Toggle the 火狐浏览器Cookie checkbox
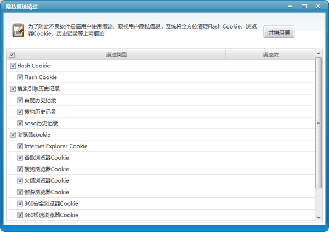 [x=20, y=180]
